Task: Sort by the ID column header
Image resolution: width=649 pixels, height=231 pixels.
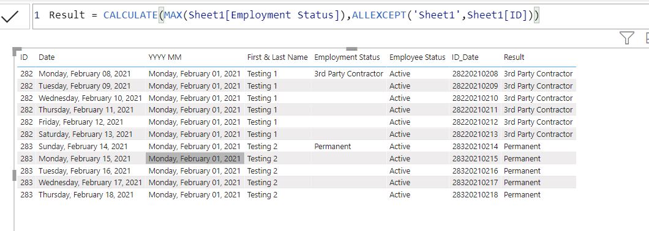Action: click(24, 57)
